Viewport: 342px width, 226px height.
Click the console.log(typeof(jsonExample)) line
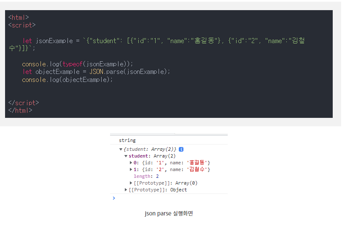78,64
